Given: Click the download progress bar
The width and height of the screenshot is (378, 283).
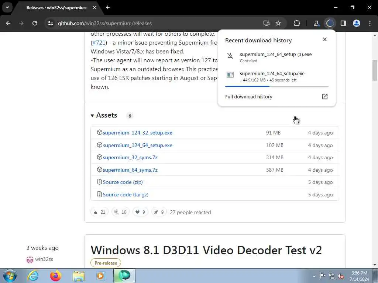Looking at the screenshot, I should [x=277, y=86].
